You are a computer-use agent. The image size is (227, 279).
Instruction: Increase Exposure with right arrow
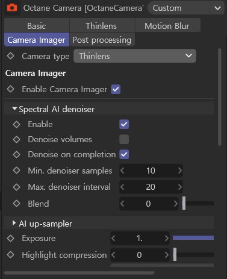click(166, 238)
